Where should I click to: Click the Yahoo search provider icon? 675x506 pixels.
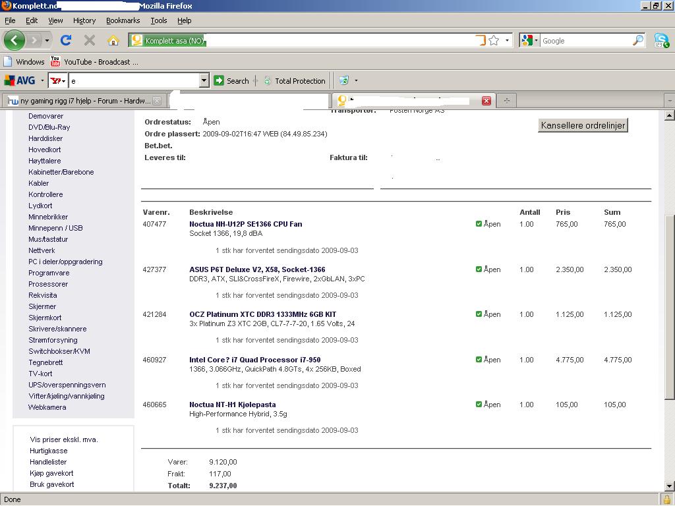coord(55,80)
